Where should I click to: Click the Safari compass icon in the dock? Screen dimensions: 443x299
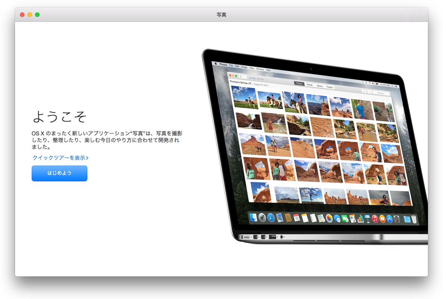pyautogui.click(x=270, y=217)
